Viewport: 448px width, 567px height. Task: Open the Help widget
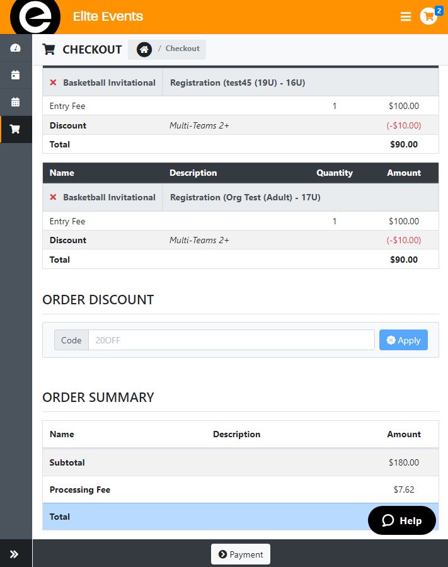coord(401,520)
